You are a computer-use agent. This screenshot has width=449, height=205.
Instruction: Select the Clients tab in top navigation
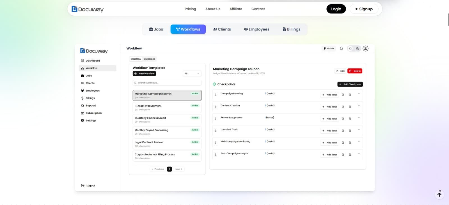click(x=222, y=29)
